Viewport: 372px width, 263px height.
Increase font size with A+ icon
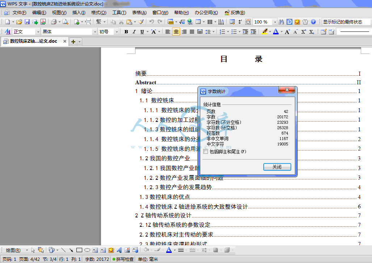coord(287,32)
